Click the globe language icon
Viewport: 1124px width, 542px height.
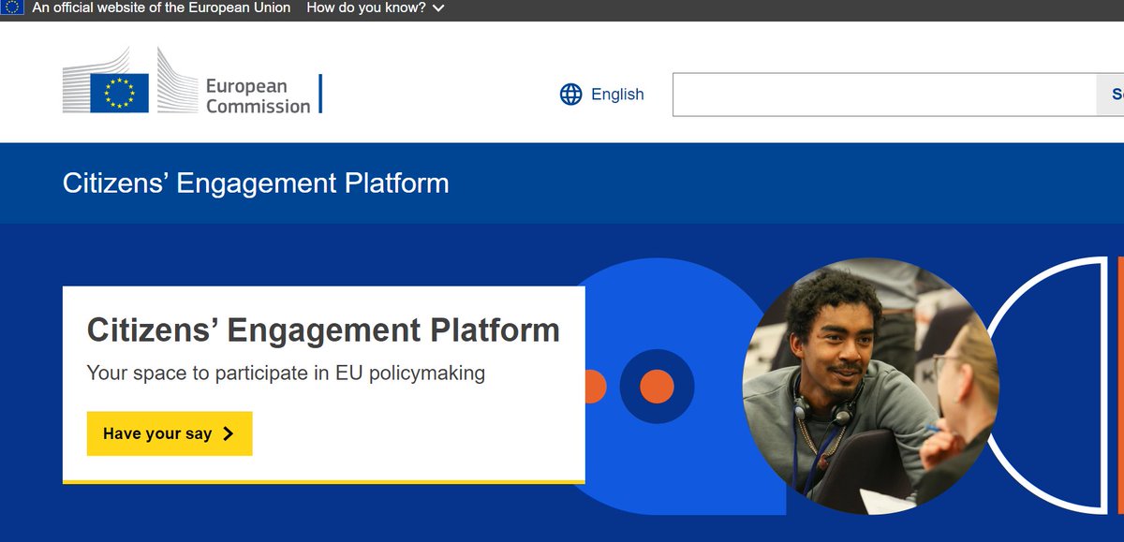coord(571,95)
